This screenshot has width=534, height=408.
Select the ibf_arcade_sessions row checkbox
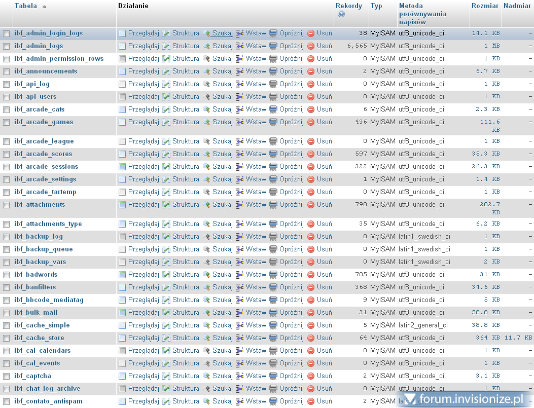coord(7,167)
